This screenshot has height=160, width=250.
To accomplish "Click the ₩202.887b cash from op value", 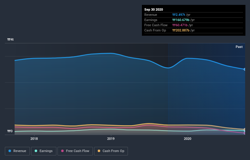I will (181, 30).
